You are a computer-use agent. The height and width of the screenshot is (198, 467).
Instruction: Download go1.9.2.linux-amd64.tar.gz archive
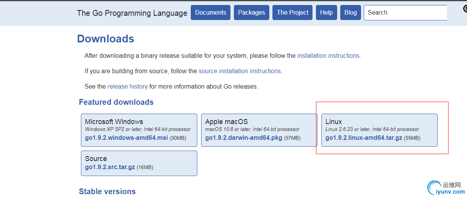pos(364,138)
